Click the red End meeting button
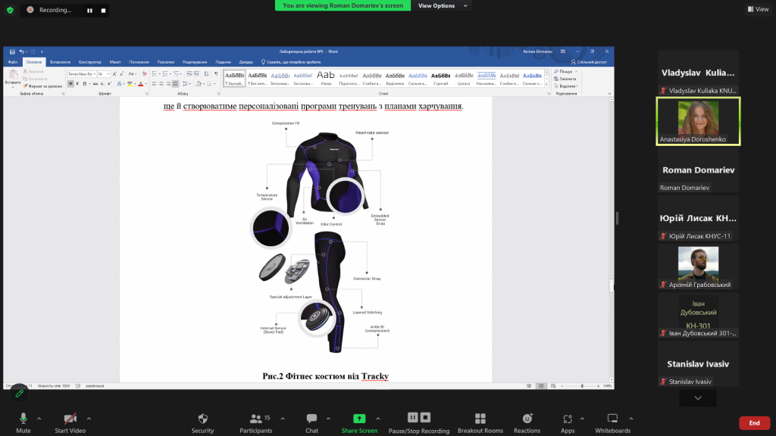Viewport: 776px width, 436px height. pos(754,422)
